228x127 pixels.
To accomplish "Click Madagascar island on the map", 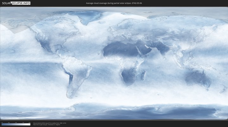I will coord(143,75).
